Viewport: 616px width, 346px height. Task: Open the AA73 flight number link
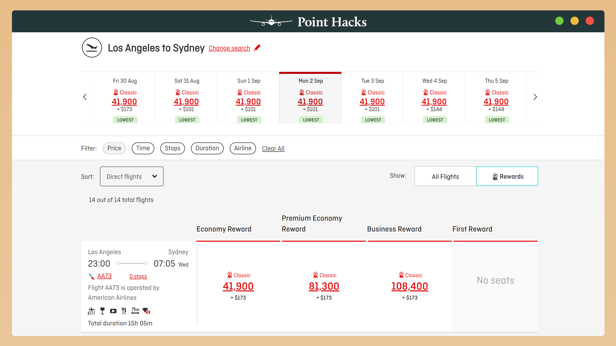coord(104,276)
